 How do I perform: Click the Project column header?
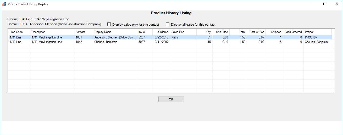[x=318, y=32]
